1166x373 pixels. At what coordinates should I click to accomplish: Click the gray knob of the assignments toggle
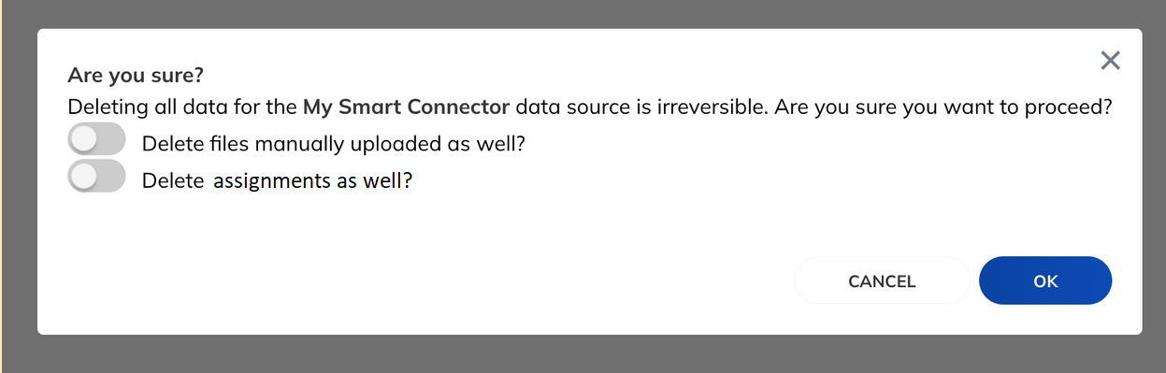pyautogui.click(x=84, y=177)
